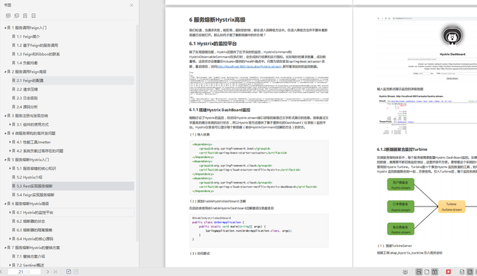Expand bookmark 6.4 Hystrix的核心源码 arrow
Image resolution: width=477 pixels, height=276 pixels.
(x=10, y=239)
